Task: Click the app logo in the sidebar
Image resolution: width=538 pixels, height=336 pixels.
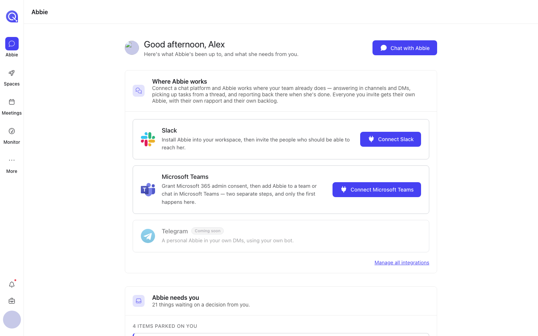Action: pos(12,16)
